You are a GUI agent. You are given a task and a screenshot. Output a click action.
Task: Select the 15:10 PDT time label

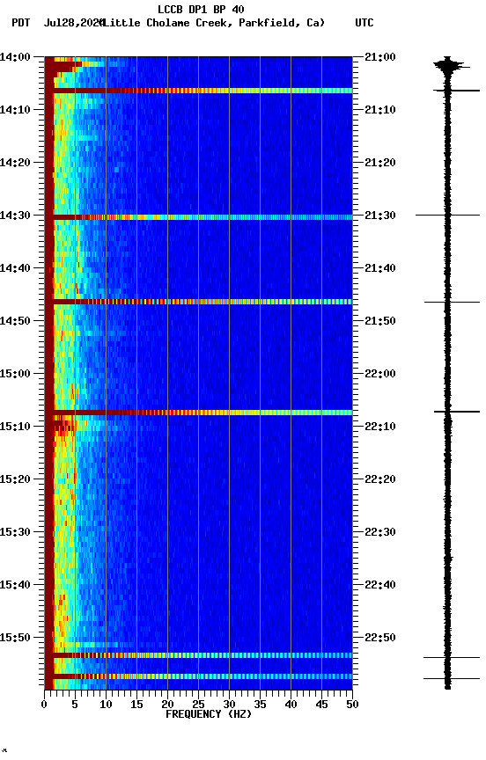[x=15, y=427]
